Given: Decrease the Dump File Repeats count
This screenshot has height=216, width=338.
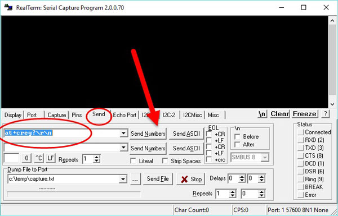Looking at the screenshot, I should 232,196.
